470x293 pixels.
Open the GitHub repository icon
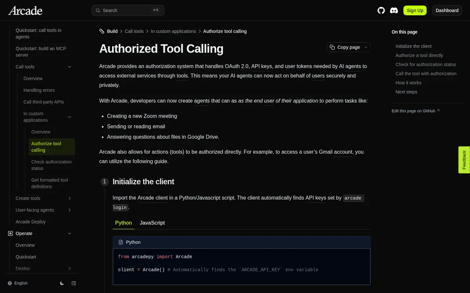click(381, 11)
